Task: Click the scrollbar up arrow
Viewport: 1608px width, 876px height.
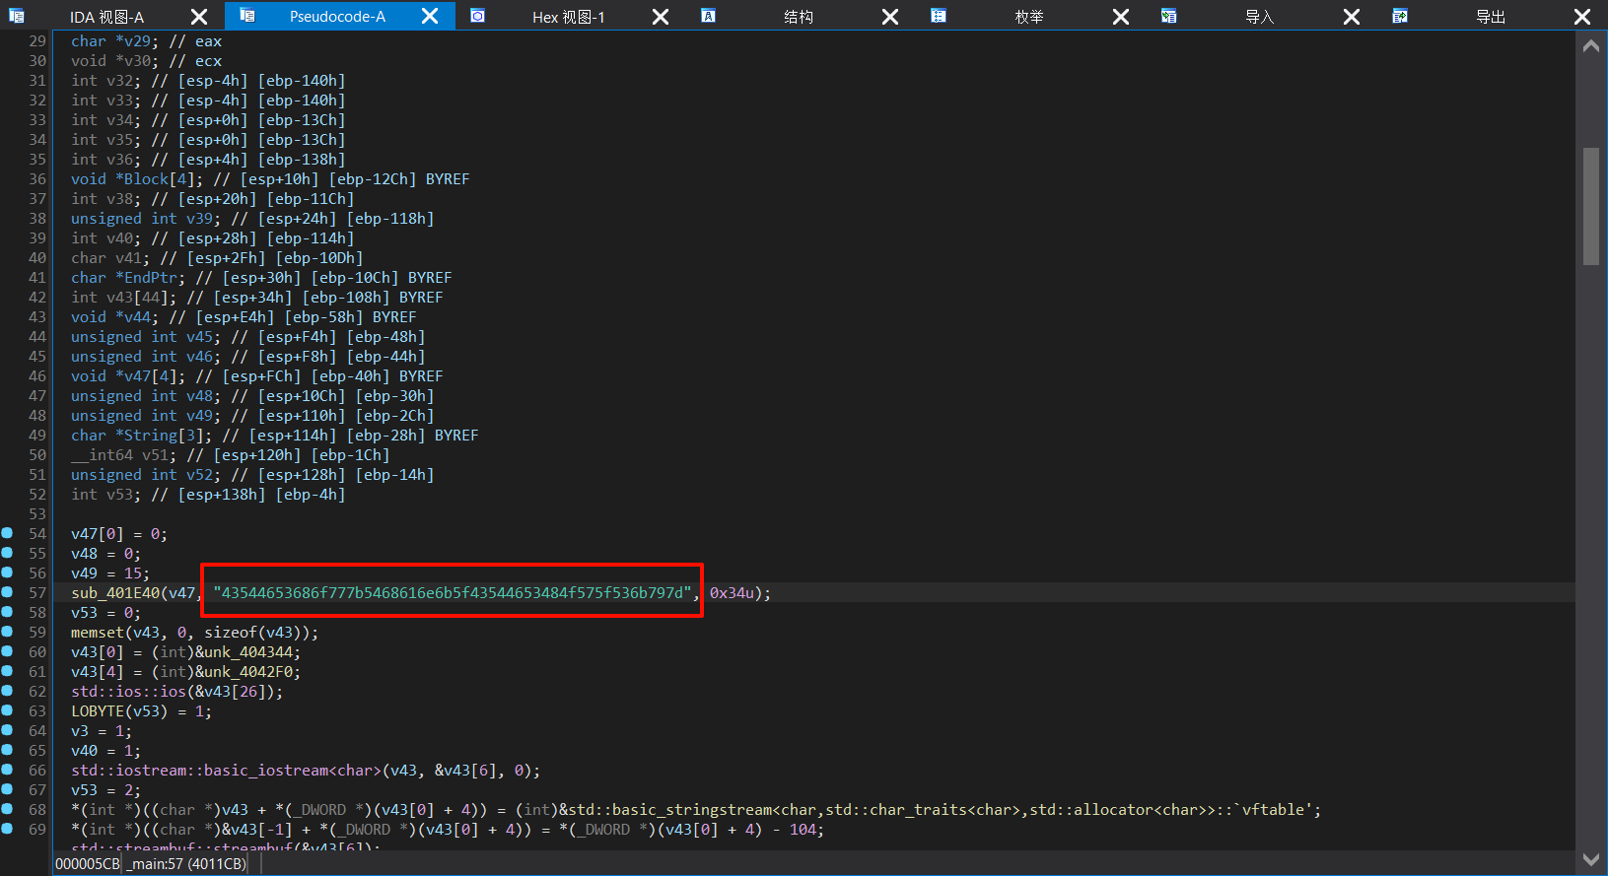Action: coord(1591,46)
